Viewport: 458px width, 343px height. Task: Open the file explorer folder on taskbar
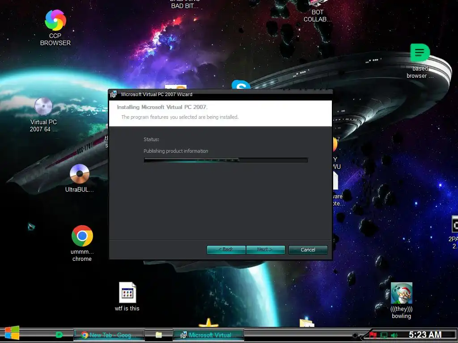(159, 335)
